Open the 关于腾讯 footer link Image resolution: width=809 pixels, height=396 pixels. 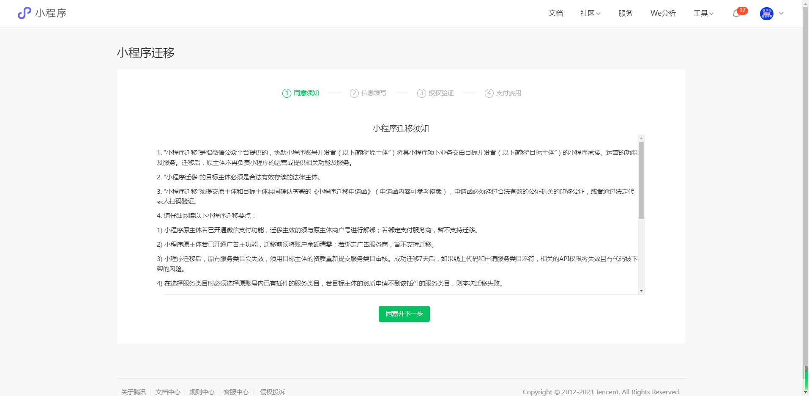(x=134, y=392)
